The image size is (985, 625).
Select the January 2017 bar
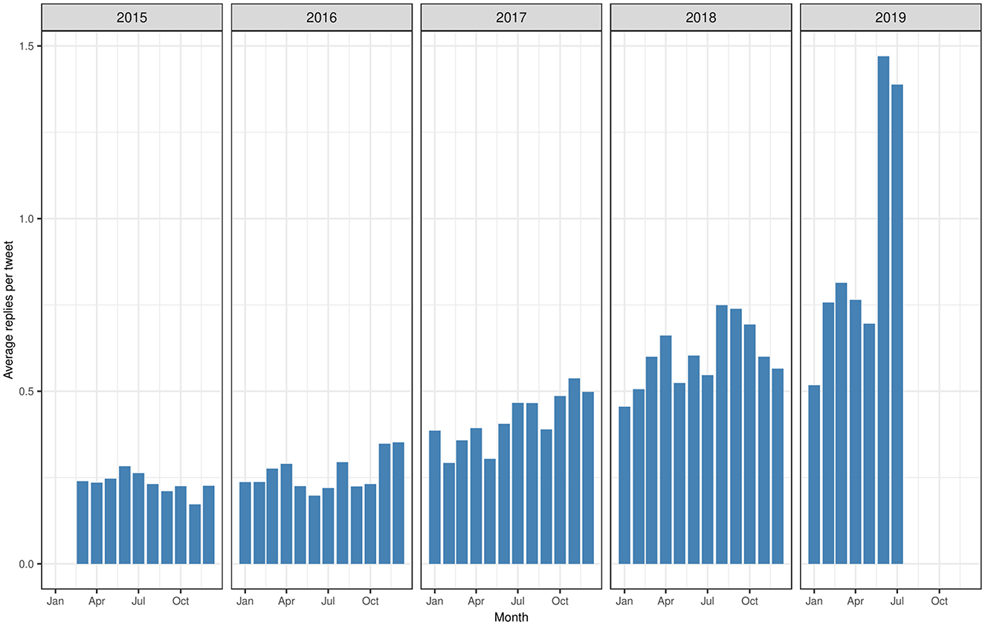tap(435, 497)
